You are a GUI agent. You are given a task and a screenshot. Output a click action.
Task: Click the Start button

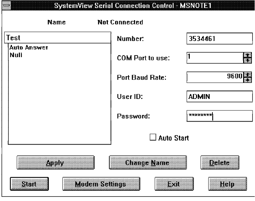tap(29, 184)
